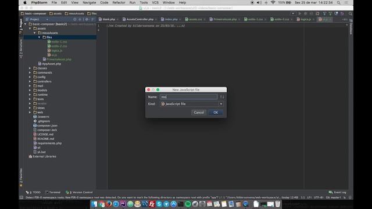
Task: Open the Navigate menu
Action: (x=89, y=2)
